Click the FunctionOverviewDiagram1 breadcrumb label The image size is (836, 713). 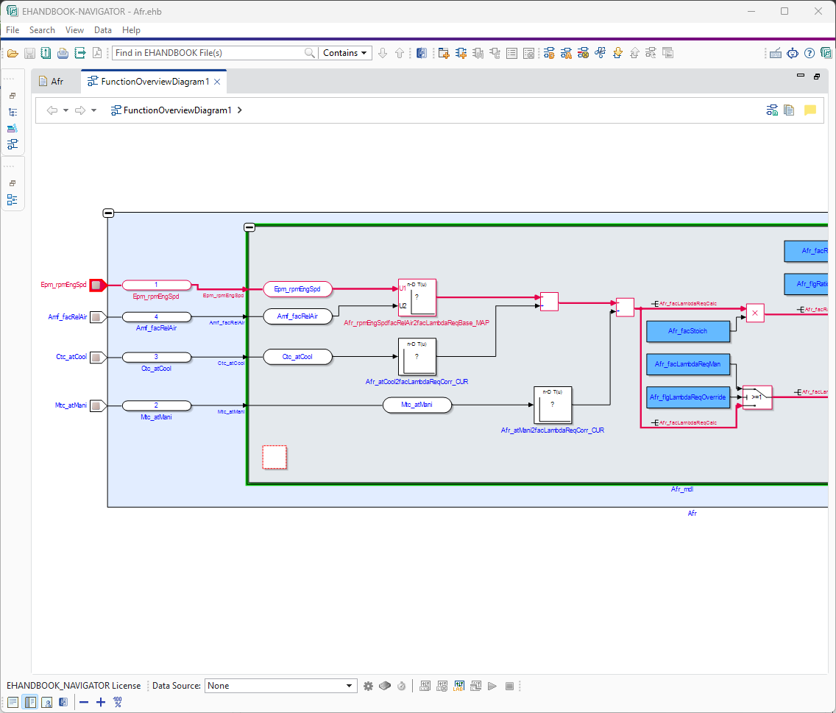point(177,110)
